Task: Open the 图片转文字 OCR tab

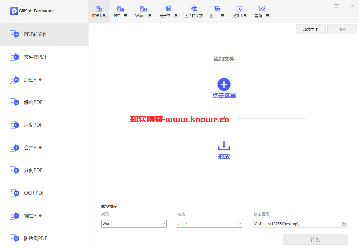Action: 193,12
